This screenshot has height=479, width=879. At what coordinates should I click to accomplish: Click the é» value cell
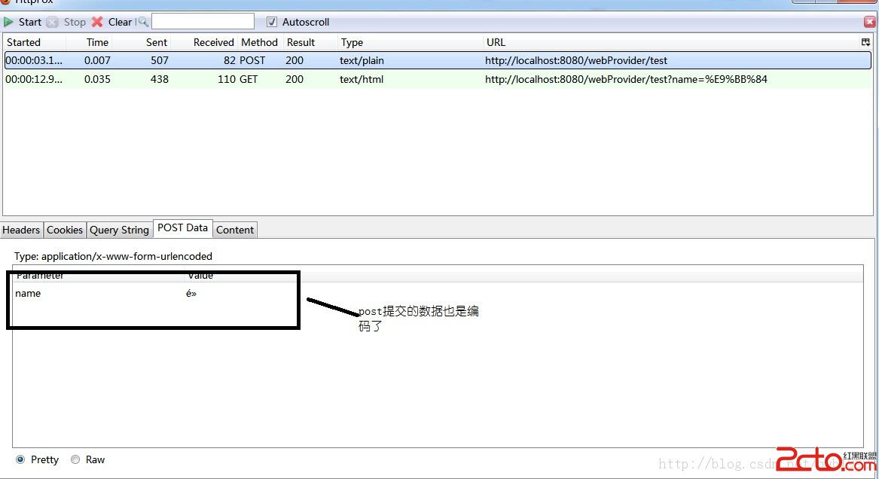191,293
